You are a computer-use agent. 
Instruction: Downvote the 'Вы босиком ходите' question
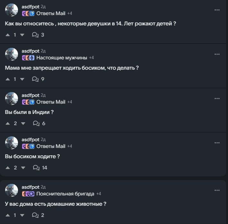(x=23, y=168)
